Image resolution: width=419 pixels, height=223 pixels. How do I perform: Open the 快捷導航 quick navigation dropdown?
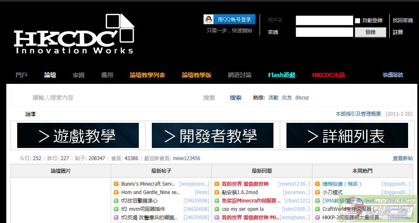[393, 75]
